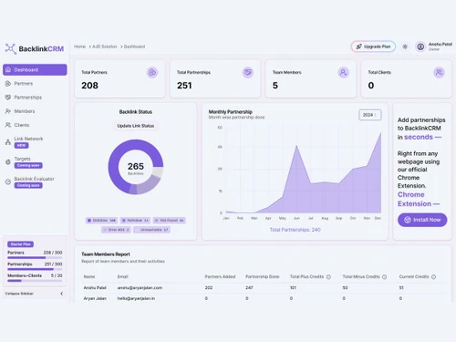Click the Backlink Evaluator check icon
This screenshot has width=456, height=342.
8,181
